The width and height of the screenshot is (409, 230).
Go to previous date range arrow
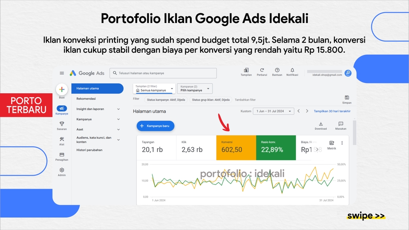point(299,111)
